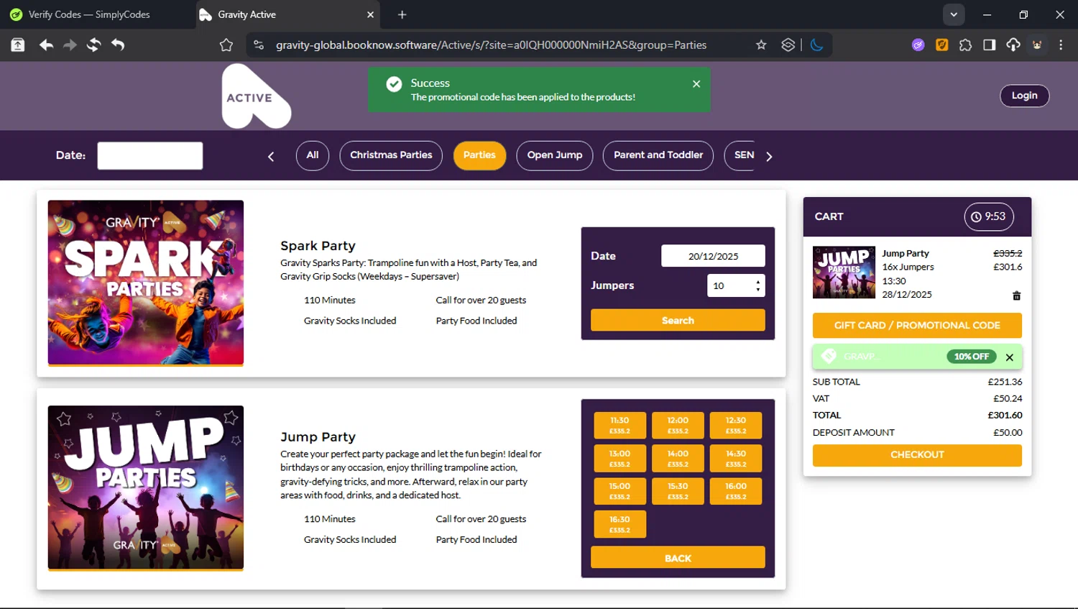This screenshot has width=1078, height=609.
Task: Choose the 16:00 time slot
Action: [736, 491]
